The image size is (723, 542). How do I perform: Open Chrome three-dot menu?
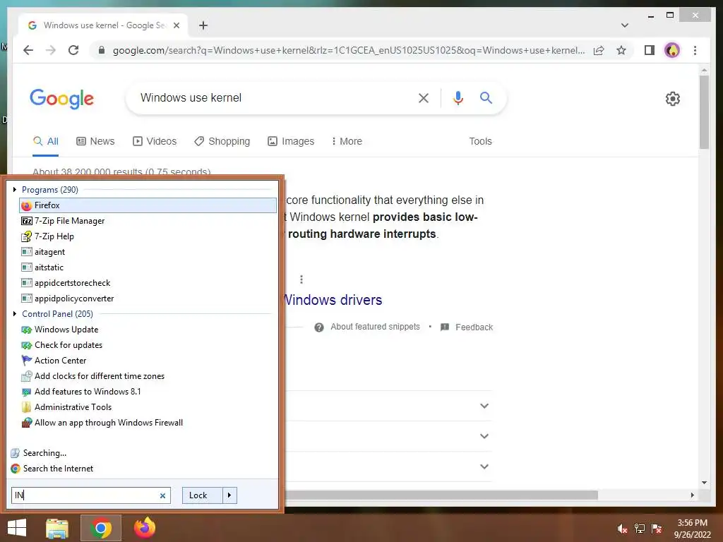[x=695, y=50]
